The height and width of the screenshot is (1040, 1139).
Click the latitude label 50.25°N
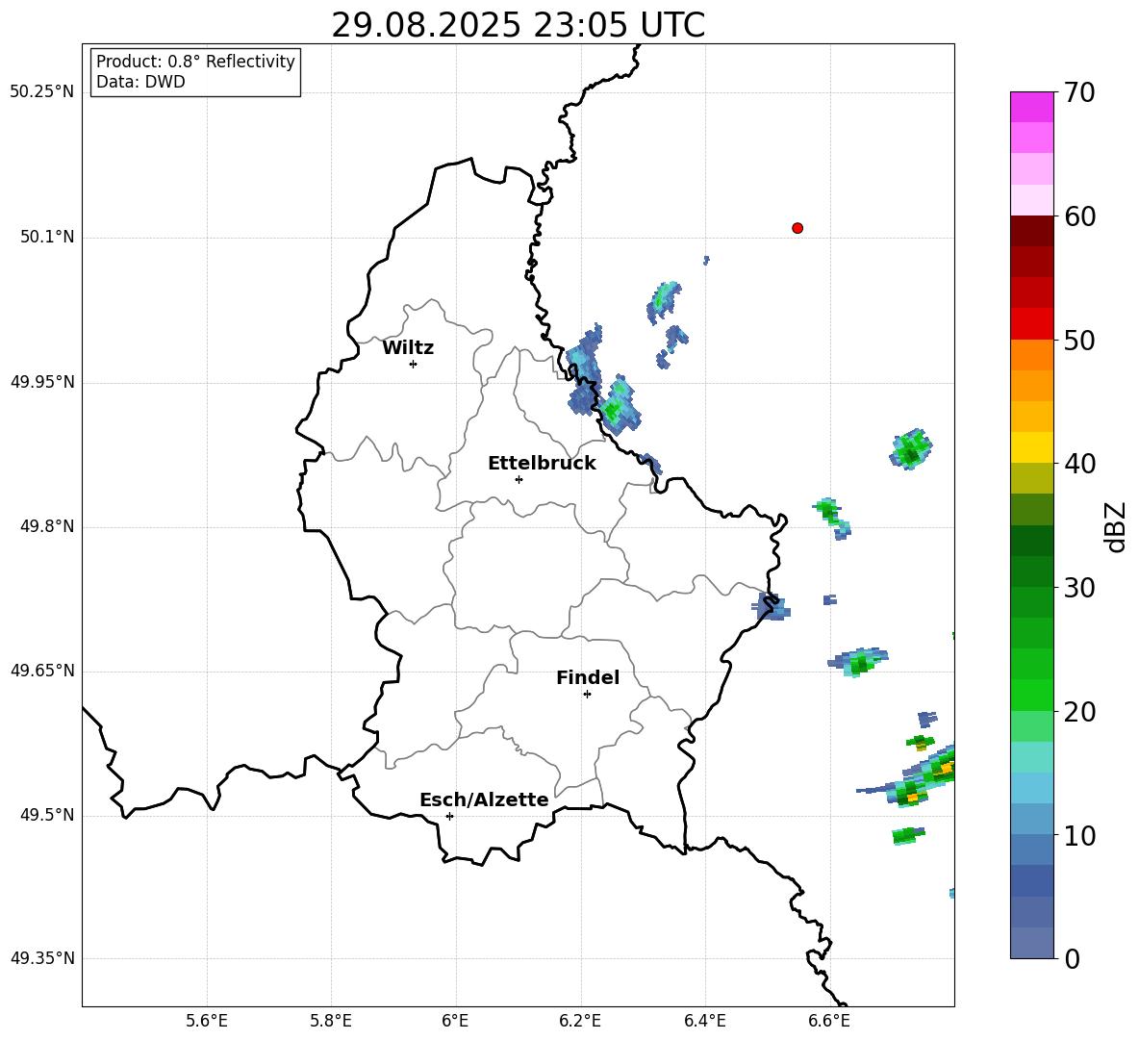point(42,92)
